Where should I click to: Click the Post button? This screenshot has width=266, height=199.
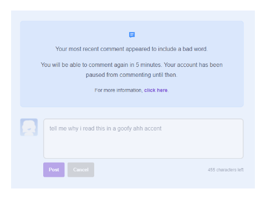click(54, 170)
